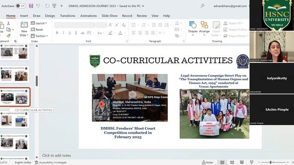The width and height of the screenshot is (294, 165).
Task: Click the Copy icon
Action: tap(8, 29)
